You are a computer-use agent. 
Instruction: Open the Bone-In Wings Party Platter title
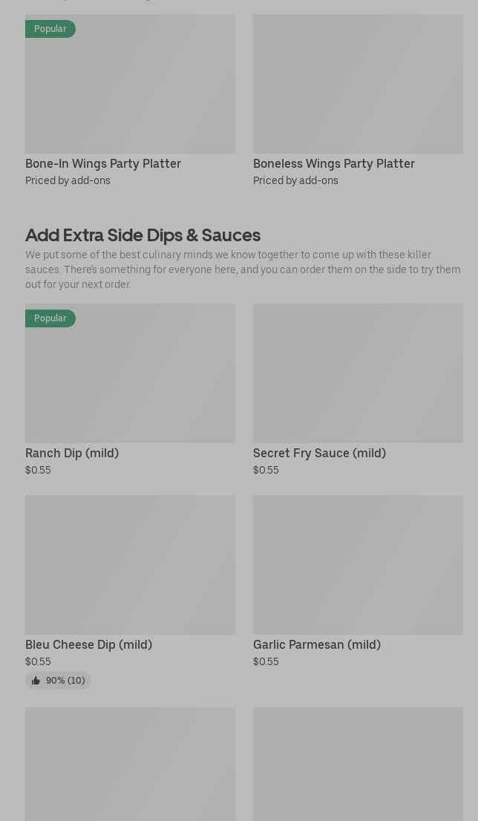103,163
